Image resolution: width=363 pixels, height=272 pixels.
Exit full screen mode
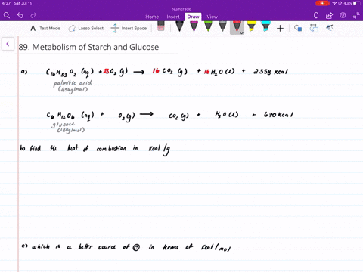356,16
